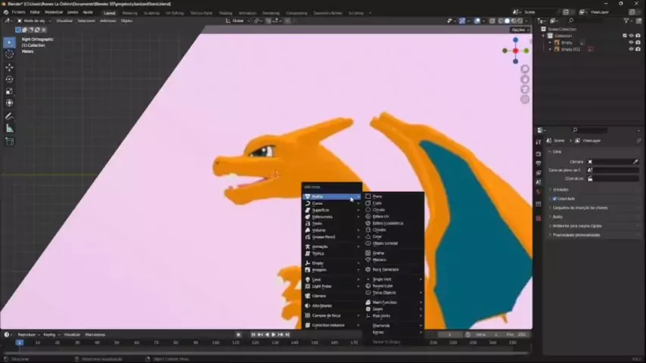Open the Curva submenu in Add menu
Screen dimensions: 646x363
tap(331, 203)
